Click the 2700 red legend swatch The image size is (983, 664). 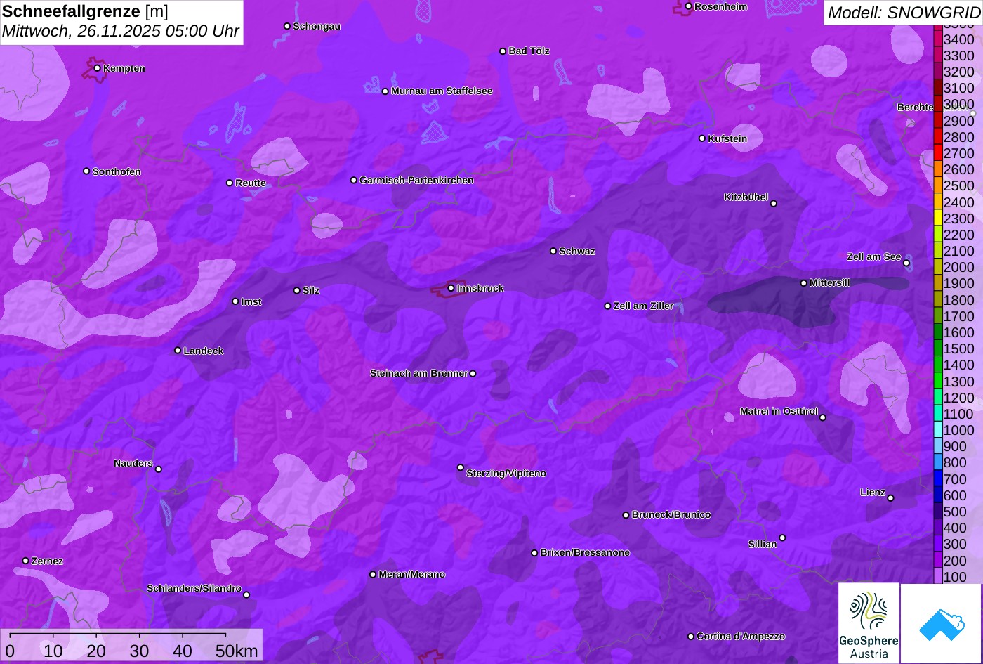(937, 153)
